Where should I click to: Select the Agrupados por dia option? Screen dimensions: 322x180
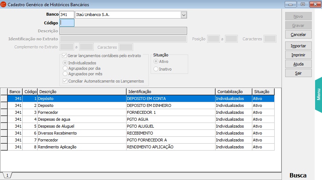coord(65,68)
